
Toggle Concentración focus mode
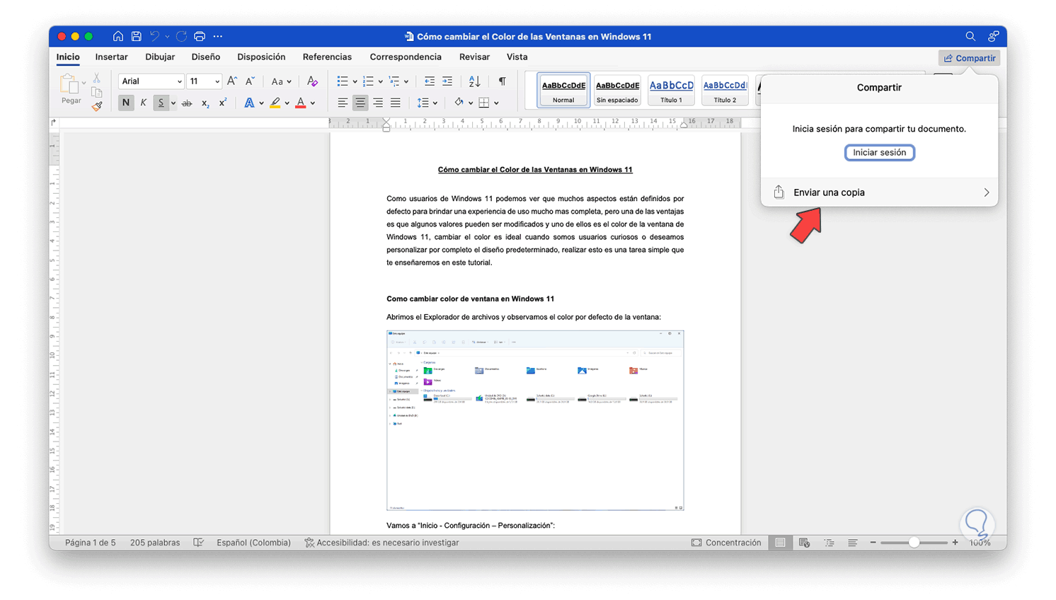(726, 543)
